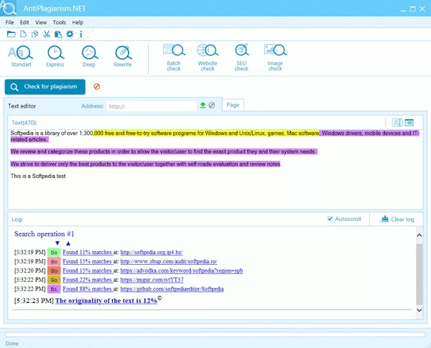Open advodka.com keyword URL link
The height and width of the screenshot is (348, 431).
[x=182, y=271]
